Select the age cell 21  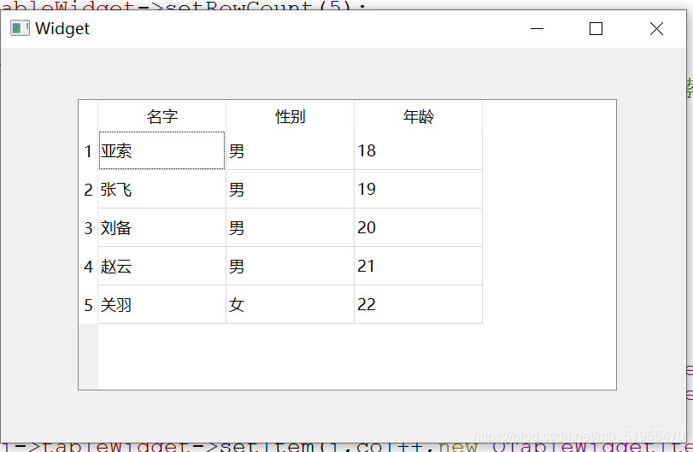pyautogui.click(x=418, y=266)
